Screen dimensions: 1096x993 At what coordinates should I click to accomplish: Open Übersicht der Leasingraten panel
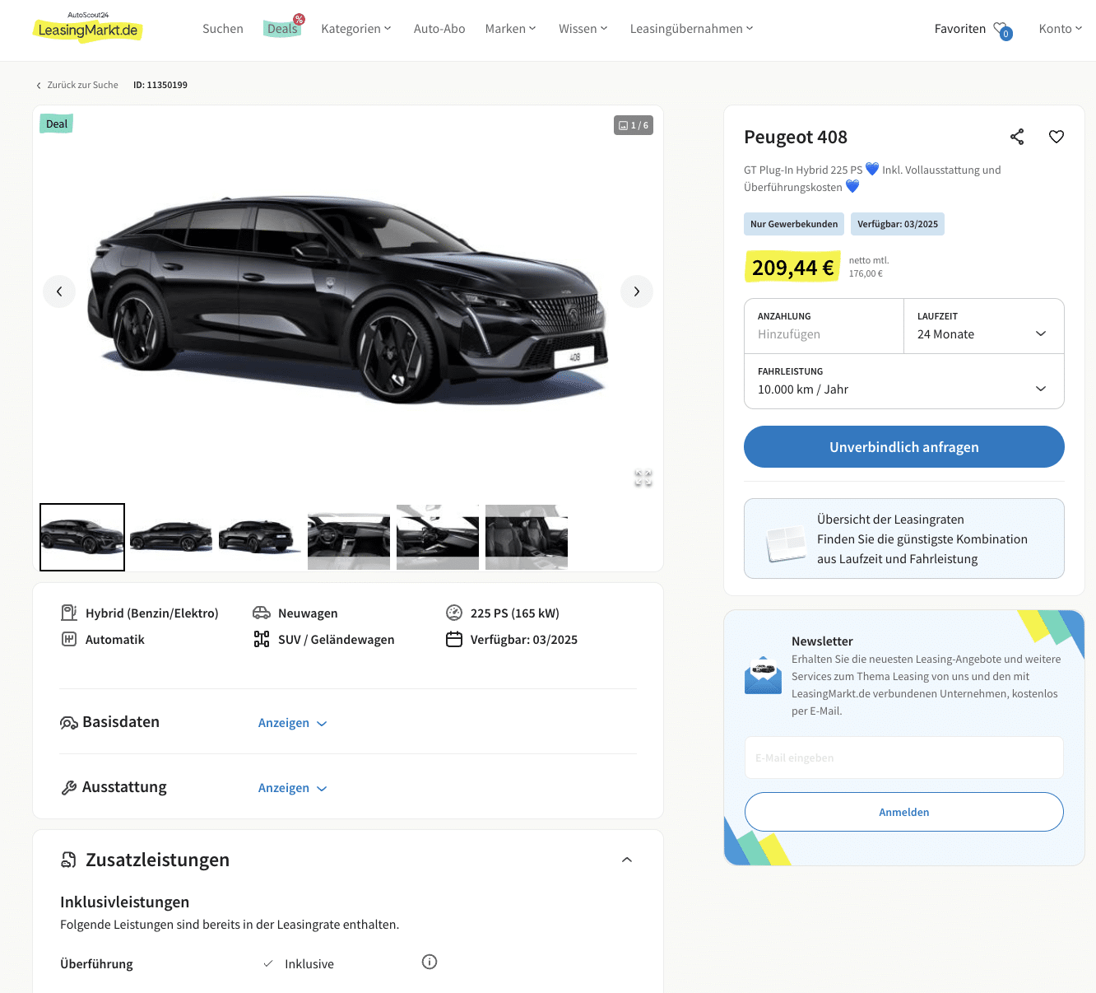click(x=904, y=538)
